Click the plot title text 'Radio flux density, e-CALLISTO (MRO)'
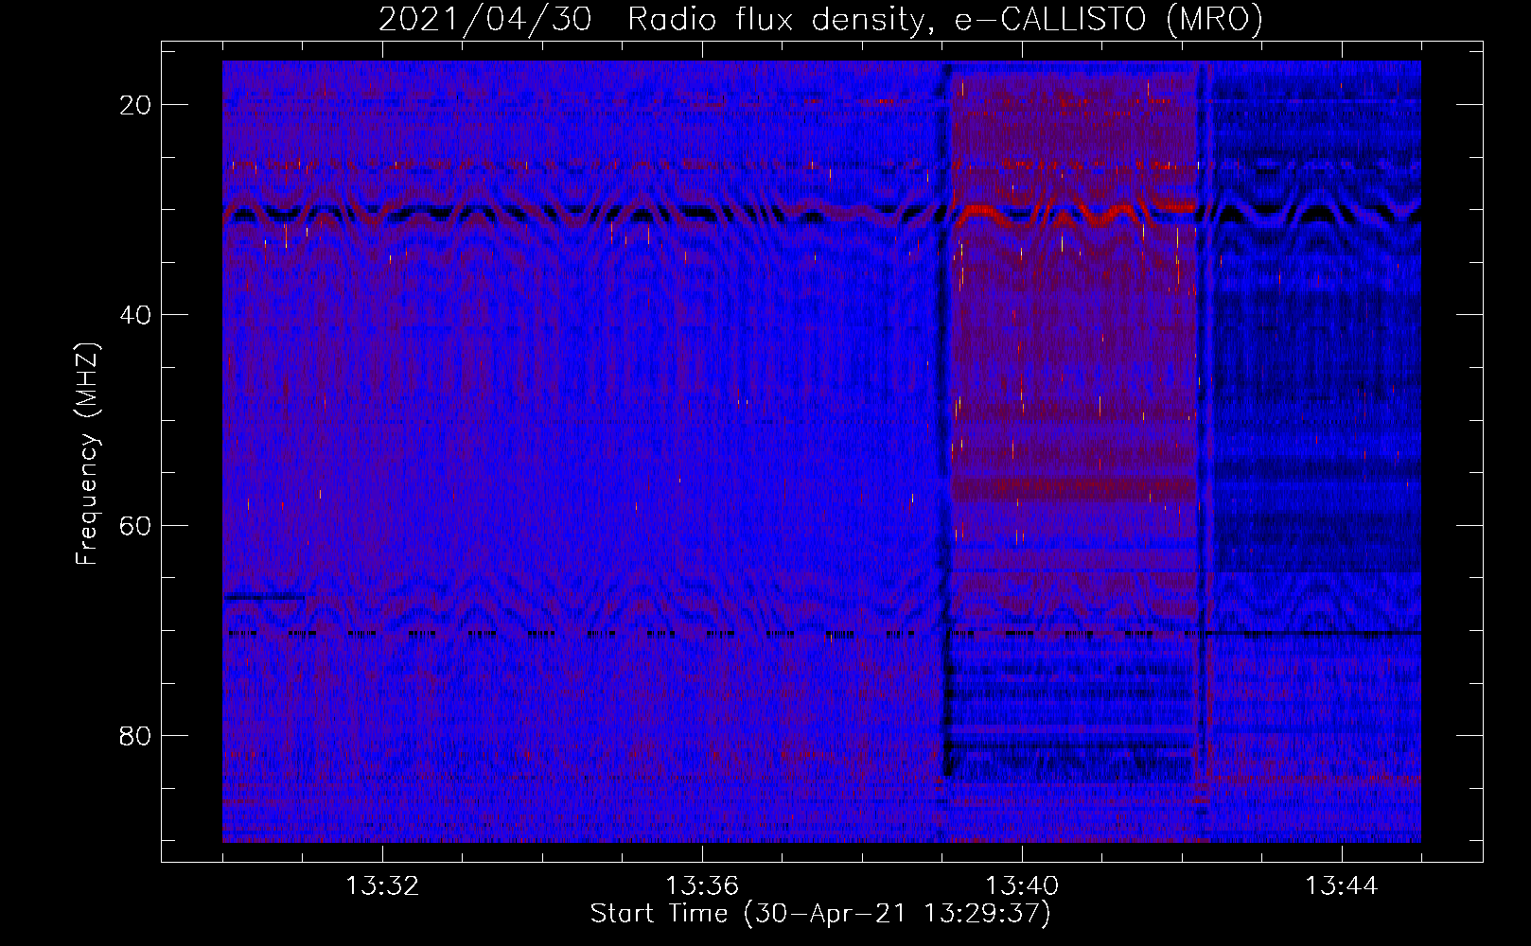1531x946 pixels. (945, 19)
